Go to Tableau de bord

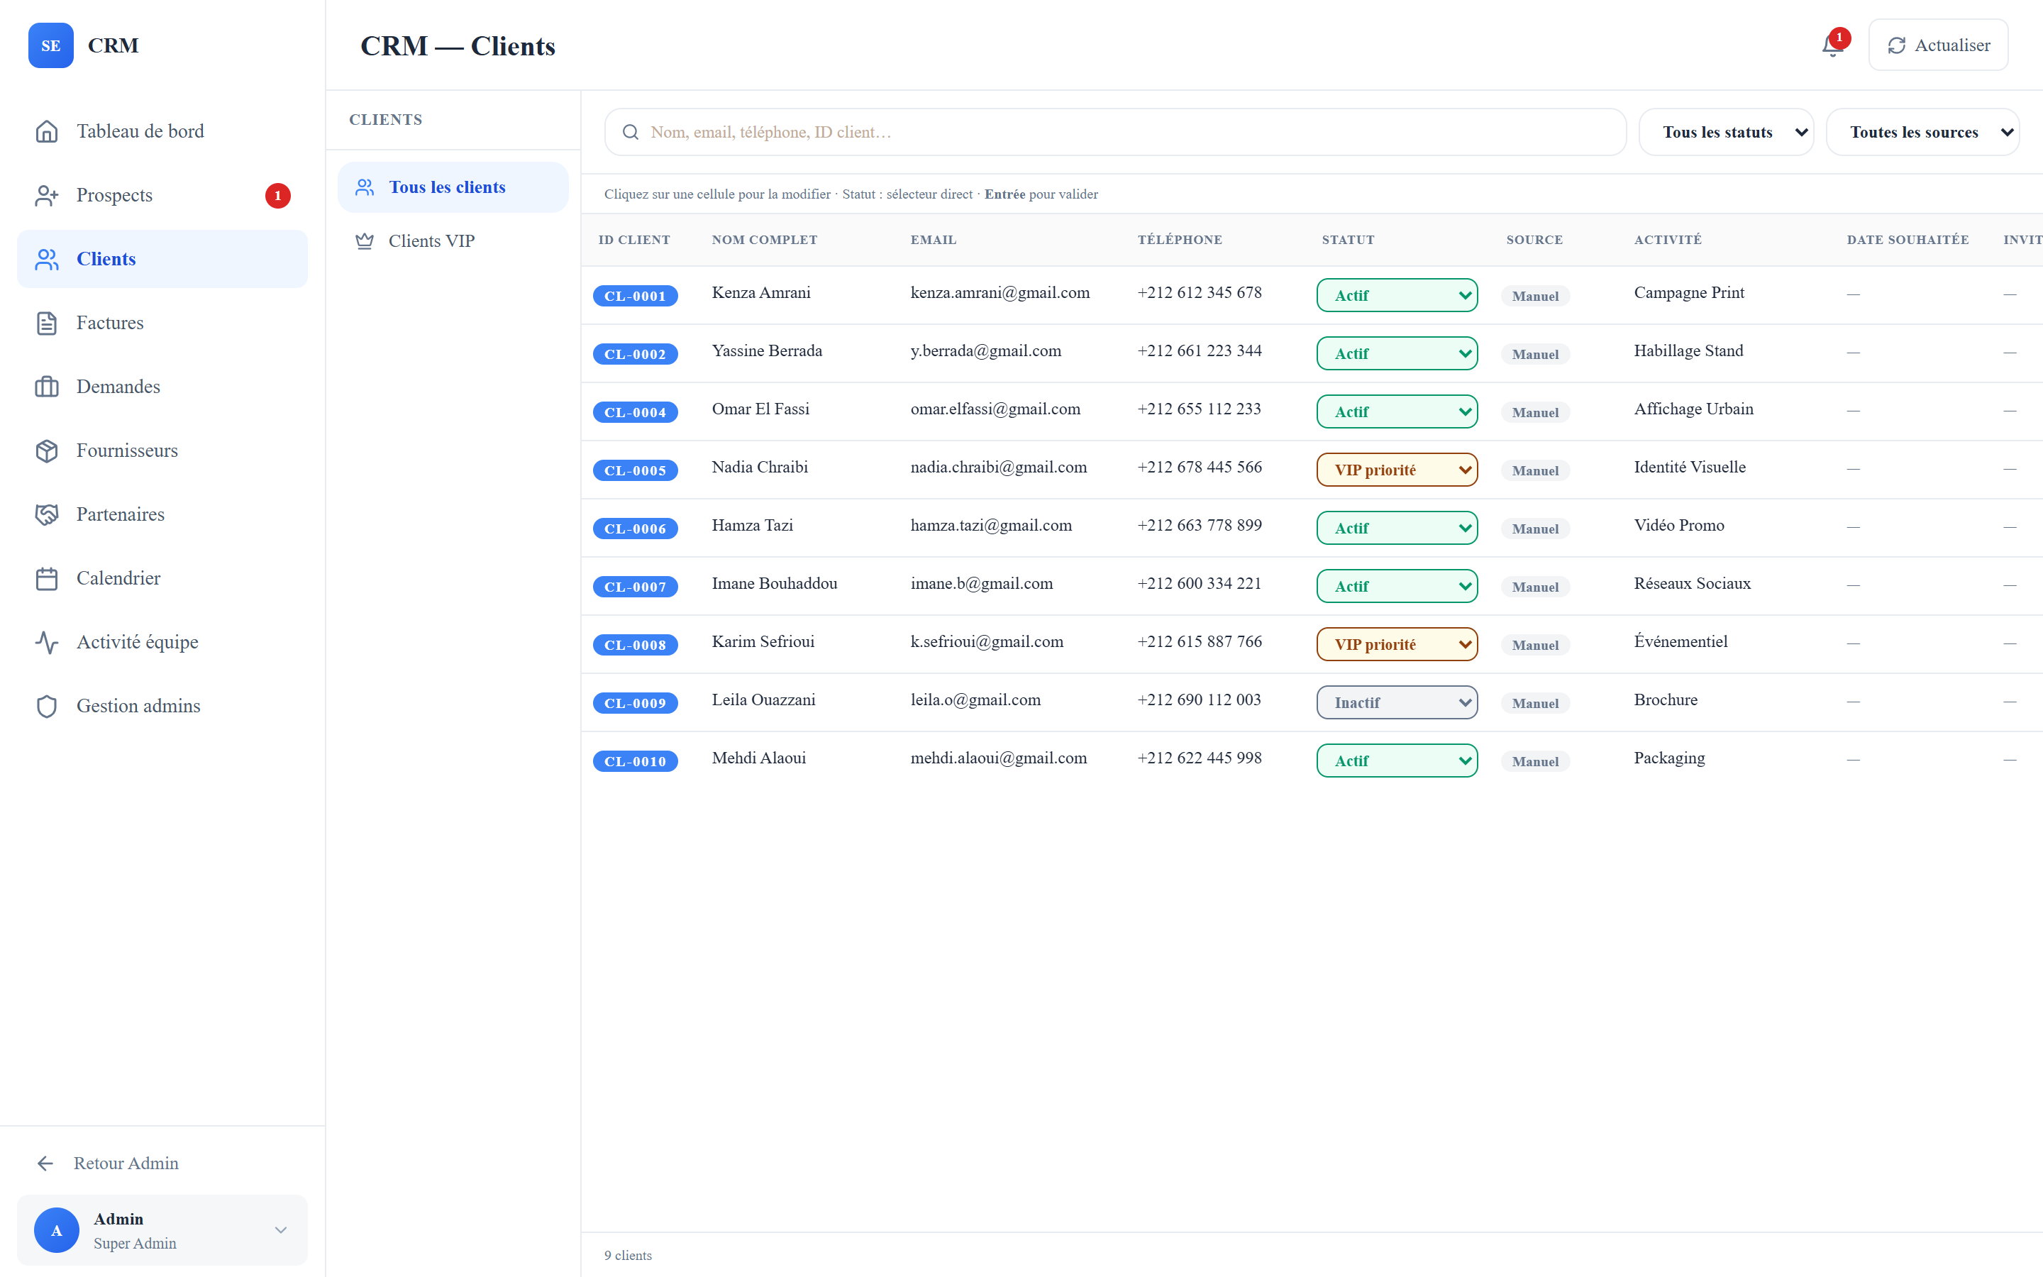tap(162, 132)
